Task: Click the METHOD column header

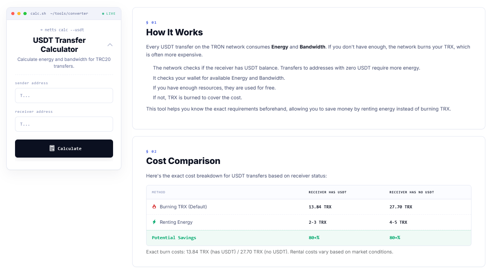Action: (x=159, y=192)
